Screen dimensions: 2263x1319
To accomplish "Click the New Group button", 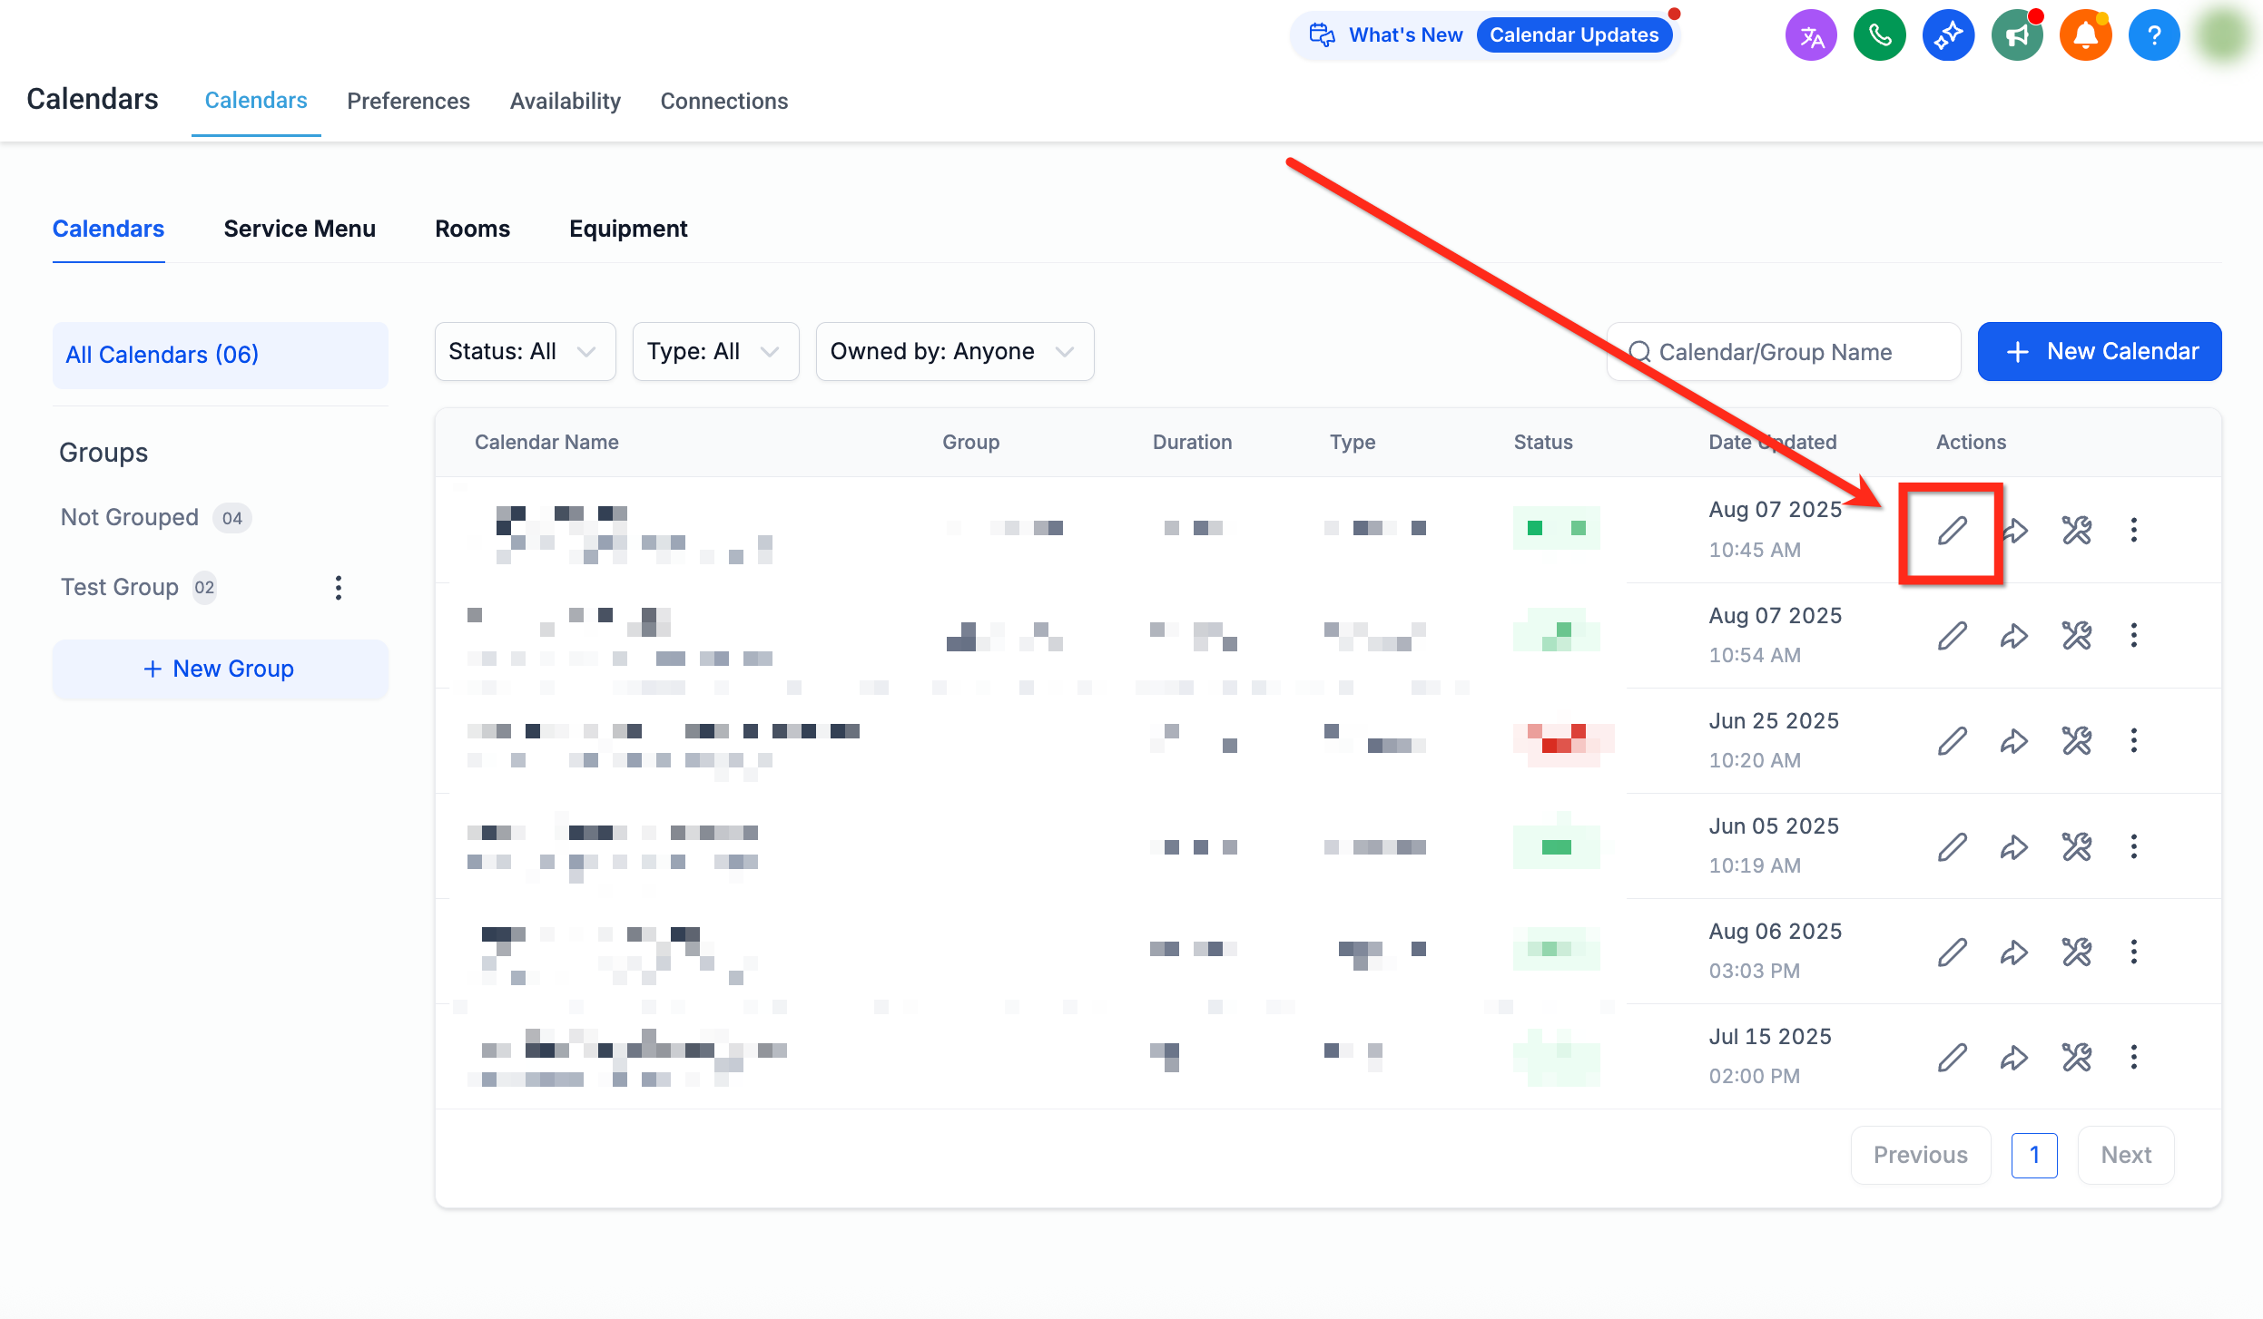I will pos(220,669).
